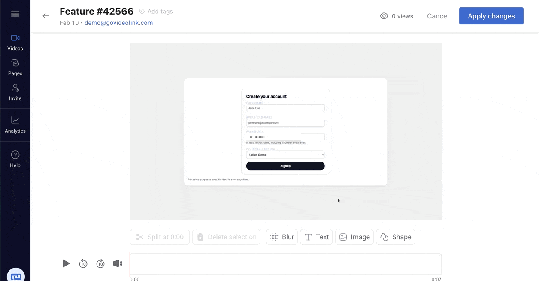Screen dimensions: 539x281
Task: Skip back 10 seconds
Action: pyautogui.click(x=83, y=263)
